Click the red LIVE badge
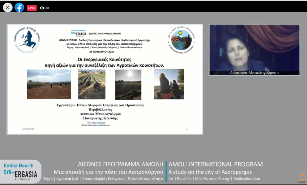This screenshot has width=307, height=185. 32,8
